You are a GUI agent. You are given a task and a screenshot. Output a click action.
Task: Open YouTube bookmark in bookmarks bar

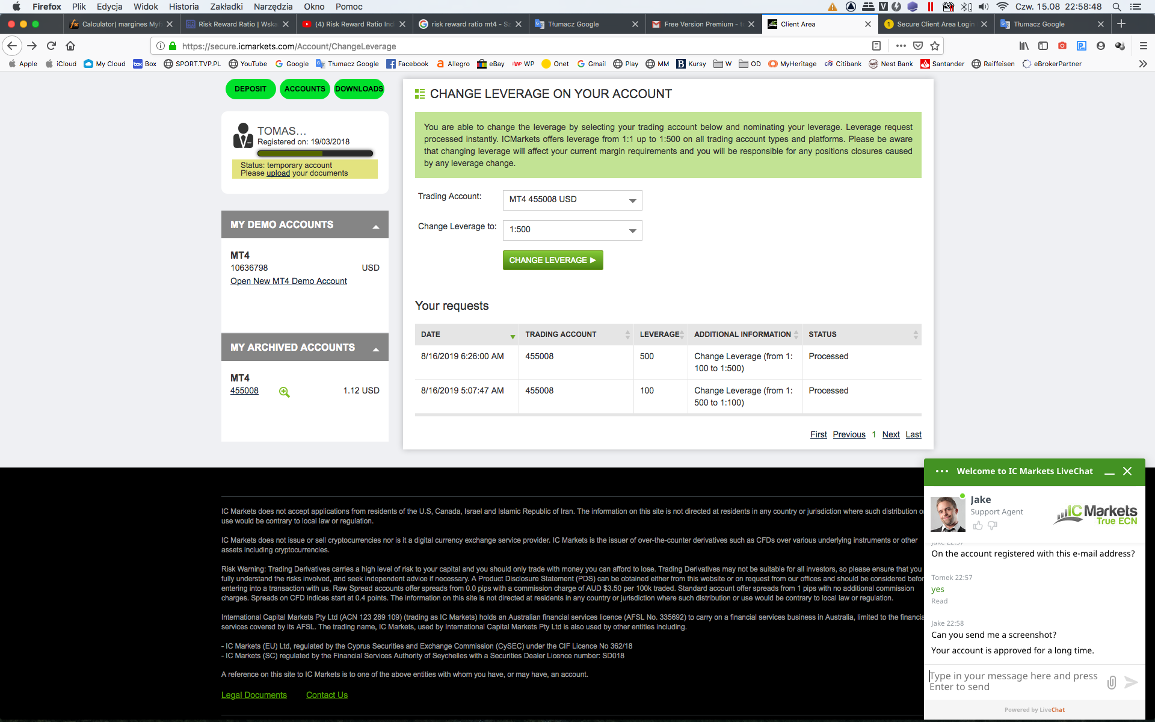[x=248, y=64]
